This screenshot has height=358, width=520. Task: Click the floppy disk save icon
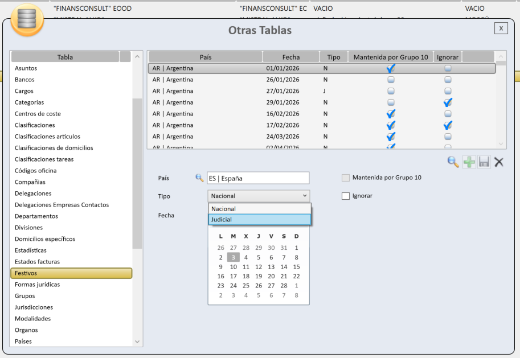click(x=484, y=162)
